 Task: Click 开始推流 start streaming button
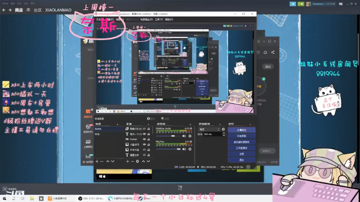coord(241,130)
